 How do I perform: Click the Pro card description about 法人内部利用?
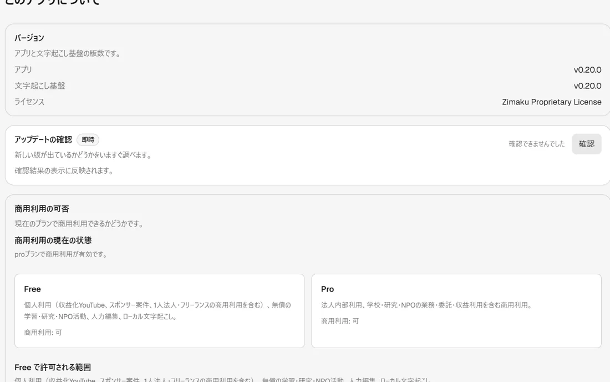[426, 305]
